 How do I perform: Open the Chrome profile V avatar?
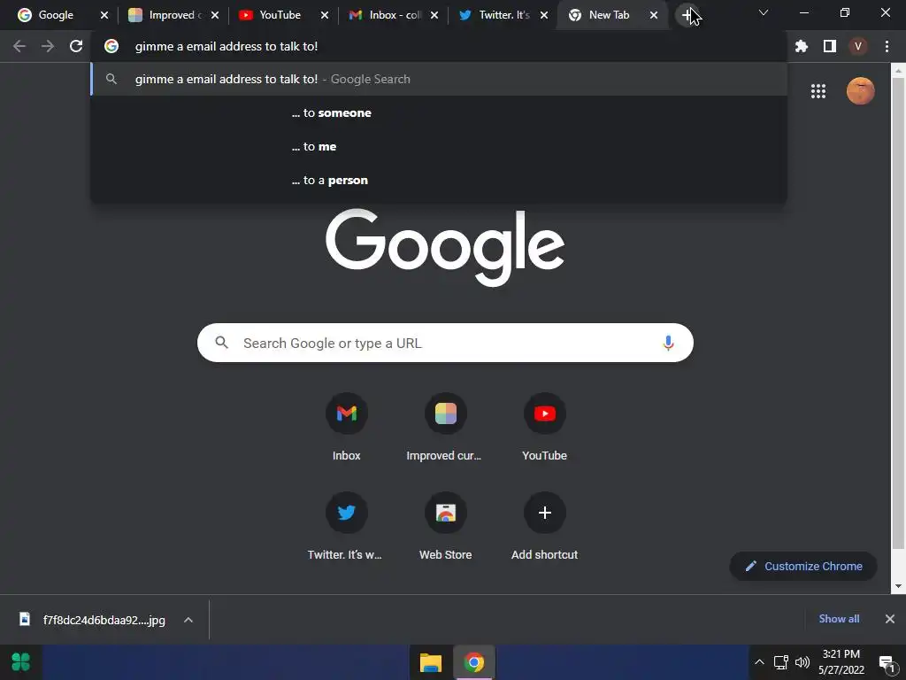pos(857,46)
